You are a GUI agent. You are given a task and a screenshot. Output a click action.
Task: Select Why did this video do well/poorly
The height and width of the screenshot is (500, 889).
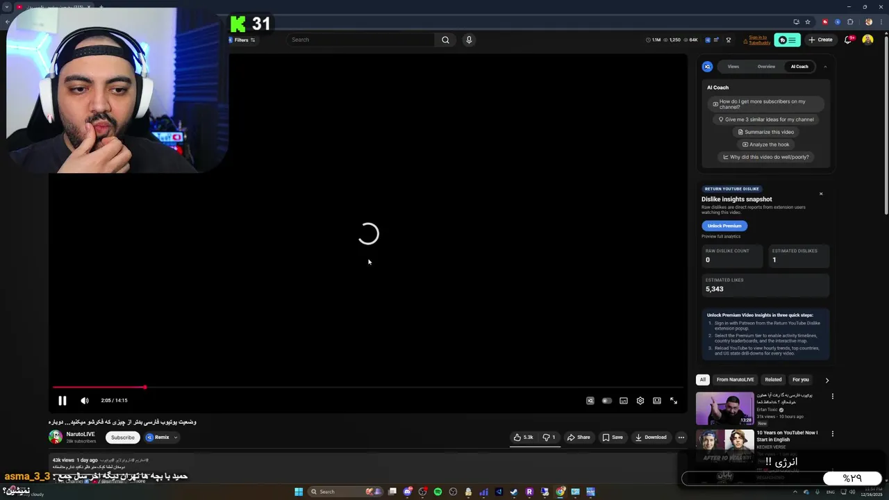(x=766, y=157)
